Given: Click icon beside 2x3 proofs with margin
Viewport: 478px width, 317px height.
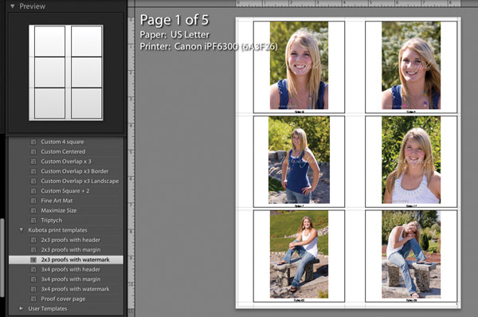Looking at the screenshot, I should [x=33, y=249].
